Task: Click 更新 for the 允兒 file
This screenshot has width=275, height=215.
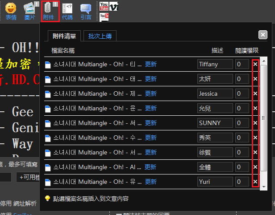Action: click(151, 108)
